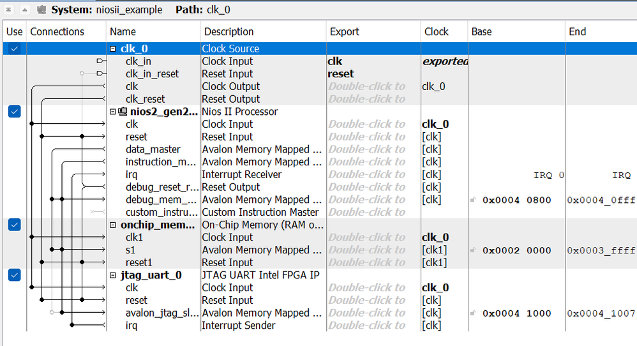Select the custom_instru... interface row
The width and height of the screenshot is (637, 346).
click(161, 213)
